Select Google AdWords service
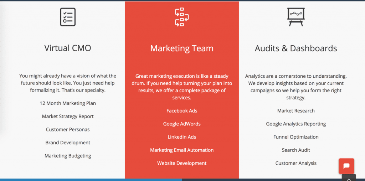This screenshot has width=365, height=181. tap(182, 124)
